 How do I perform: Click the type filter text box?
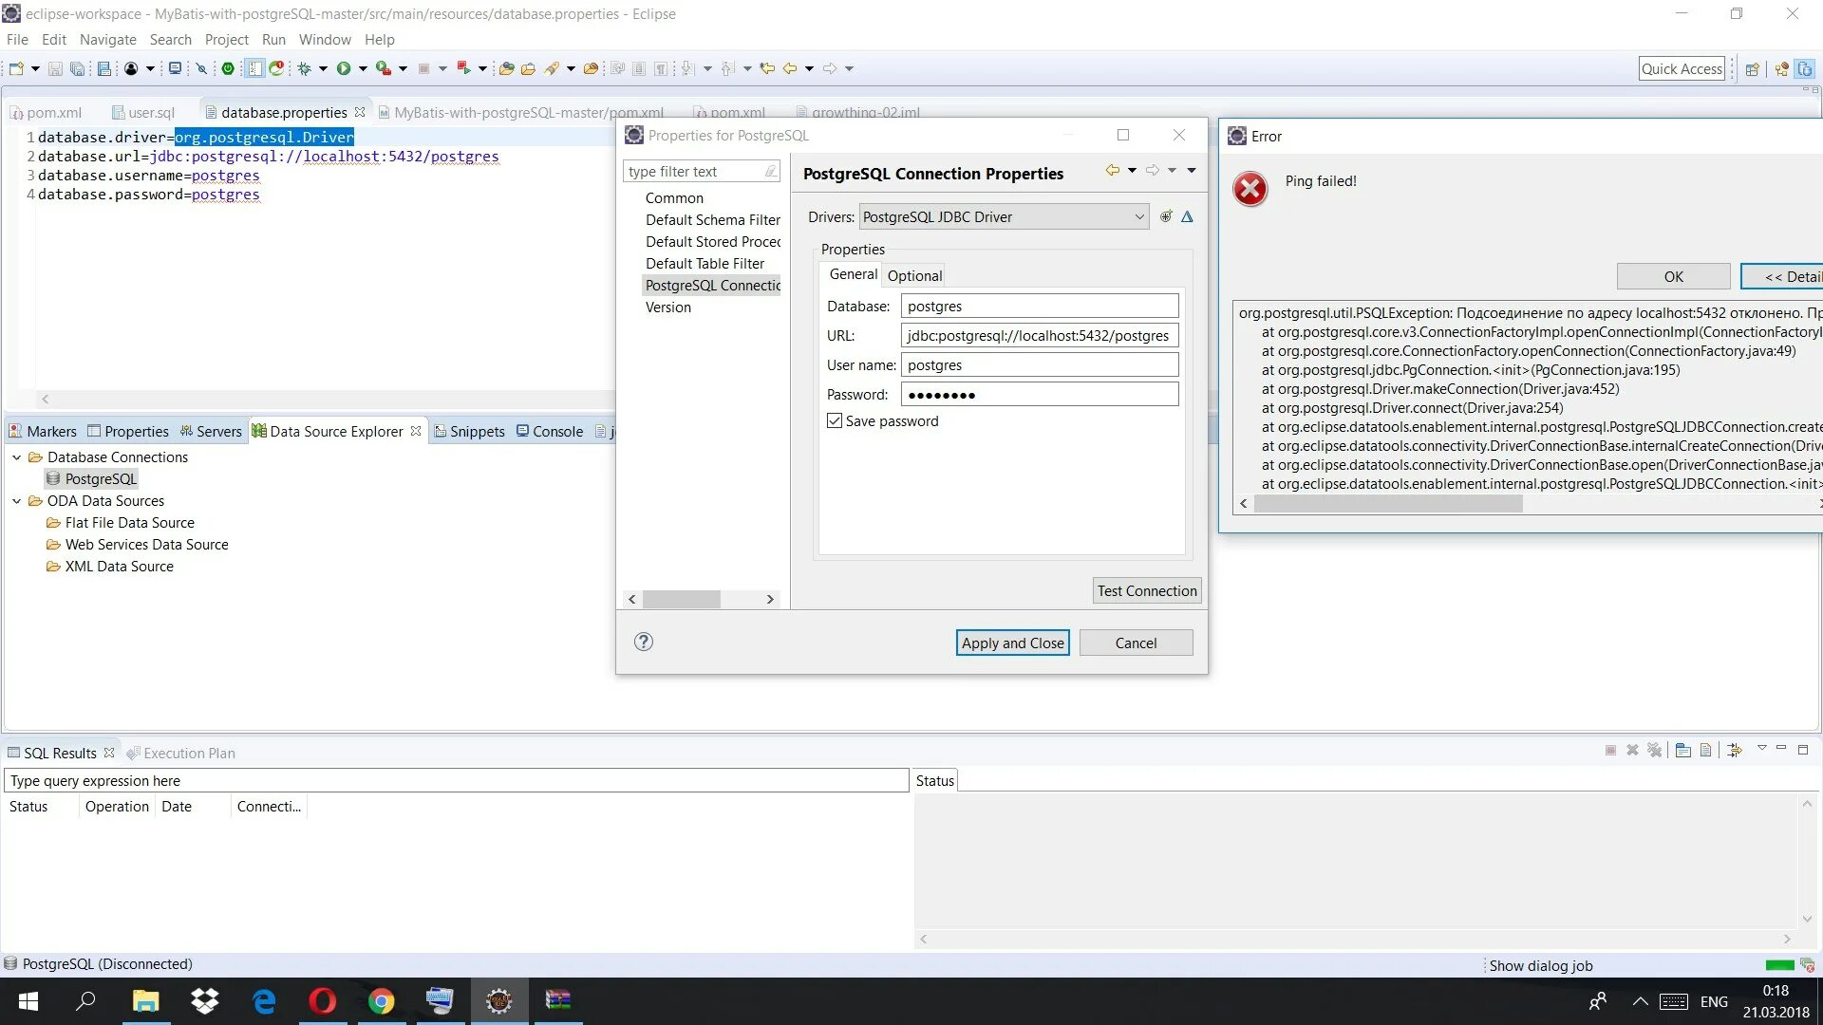tap(702, 171)
